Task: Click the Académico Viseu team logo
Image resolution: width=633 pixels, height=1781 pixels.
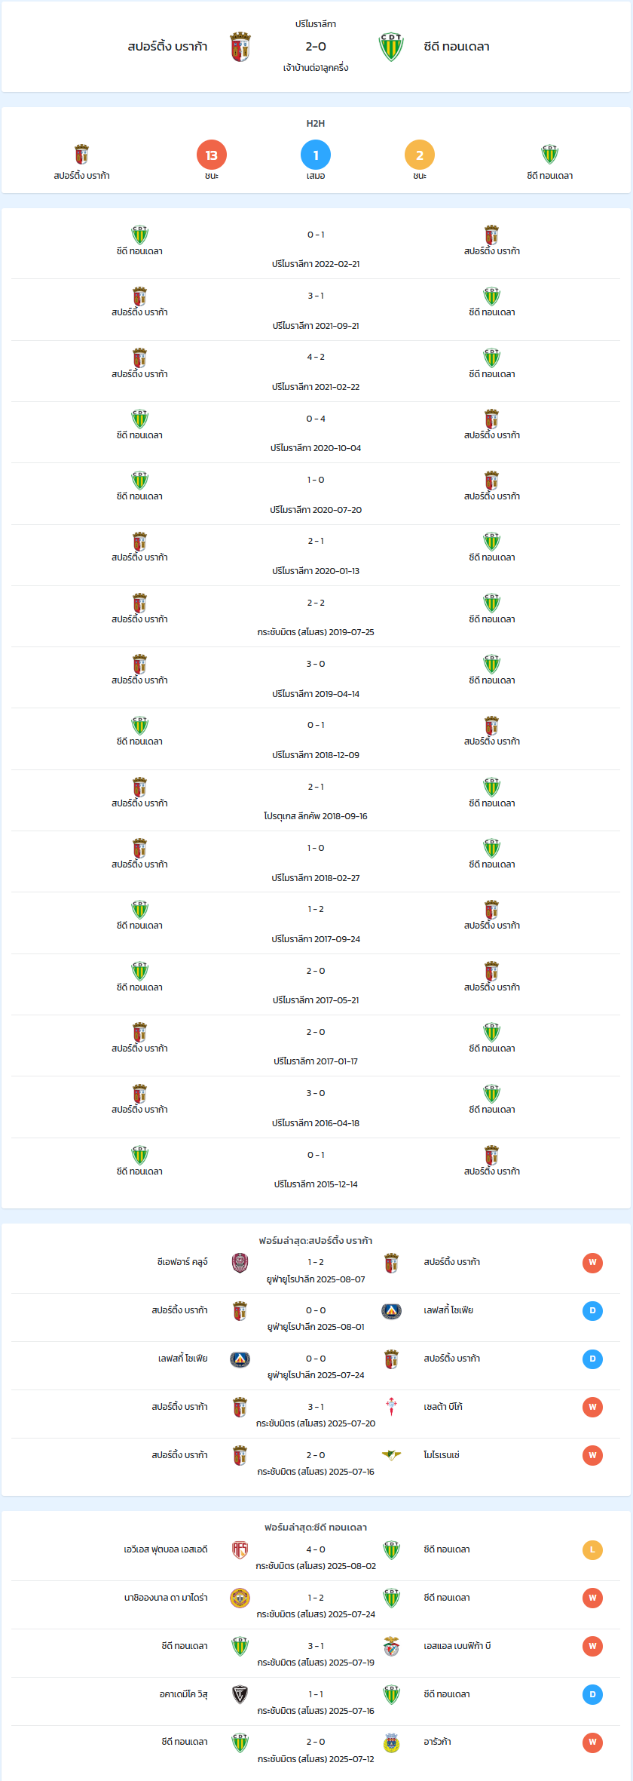Action: tap(240, 1695)
